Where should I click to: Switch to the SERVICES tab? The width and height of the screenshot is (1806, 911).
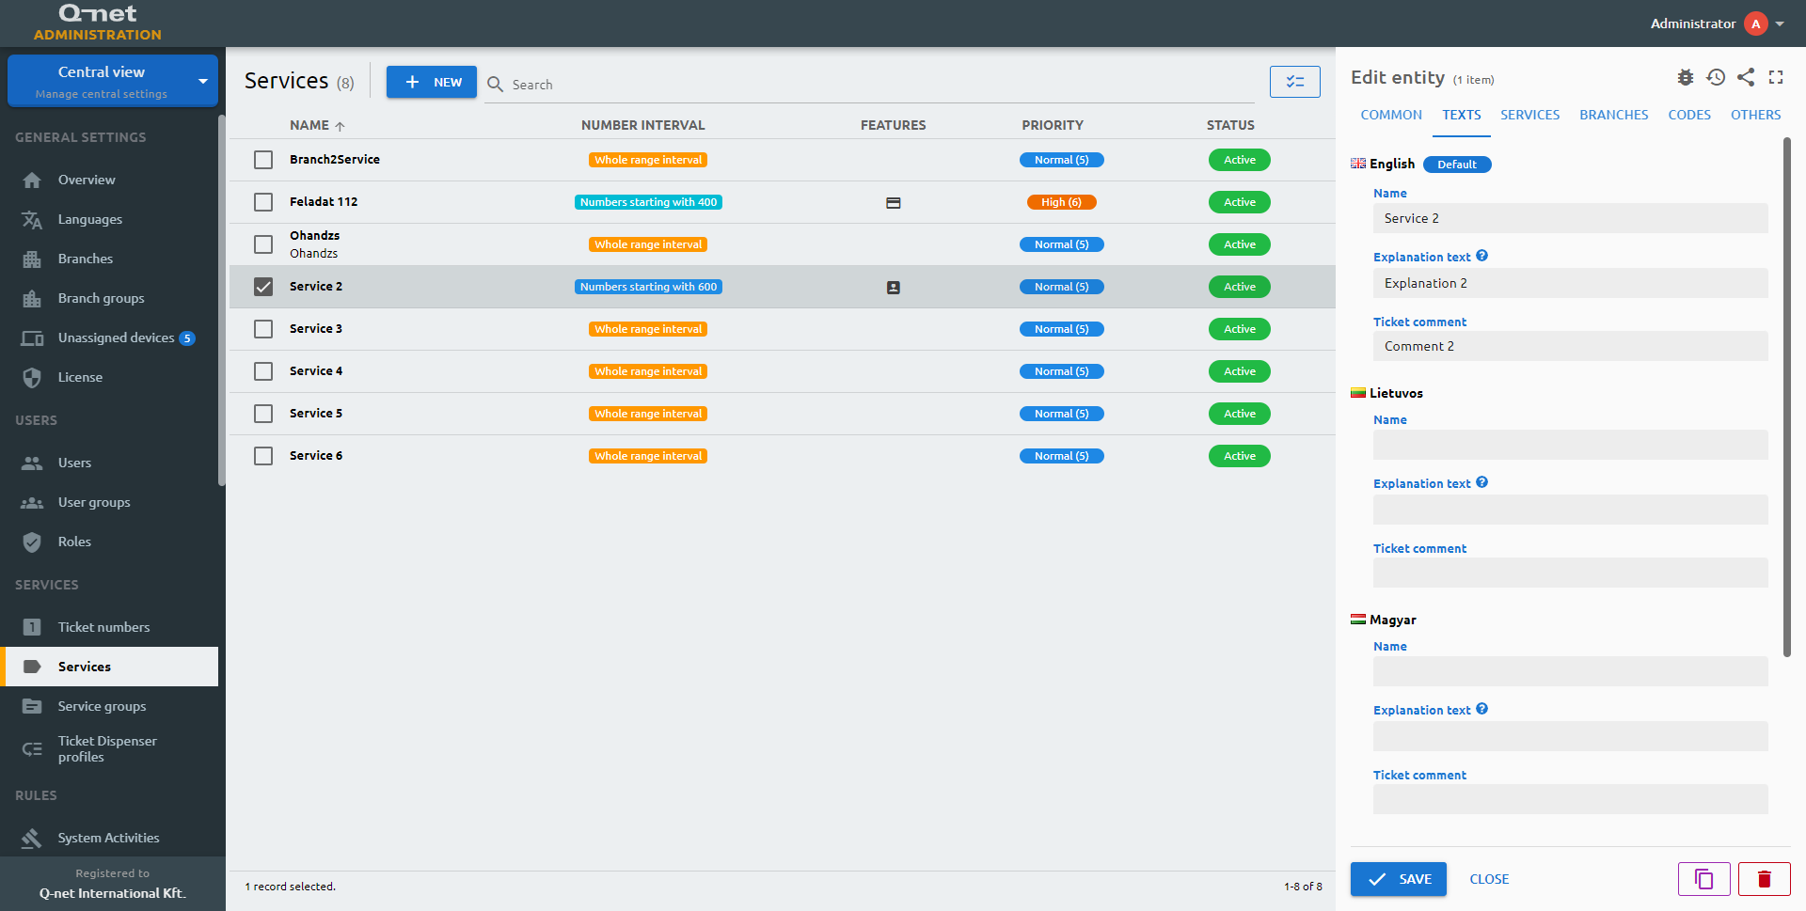pyautogui.click(x=1529, y=115)
